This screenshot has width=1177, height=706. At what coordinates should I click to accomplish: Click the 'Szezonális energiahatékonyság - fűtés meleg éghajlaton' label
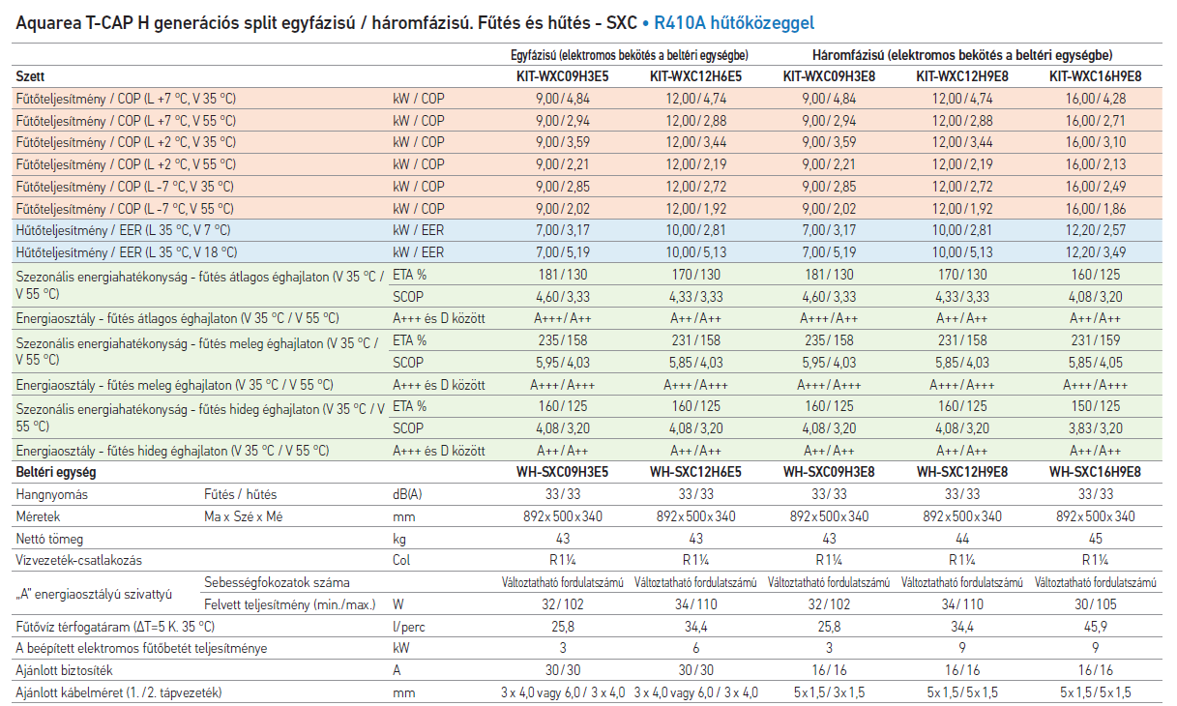[x=198, y=351]
